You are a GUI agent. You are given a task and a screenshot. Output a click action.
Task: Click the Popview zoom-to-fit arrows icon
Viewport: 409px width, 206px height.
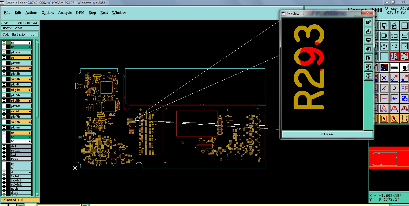pos(368,67)
